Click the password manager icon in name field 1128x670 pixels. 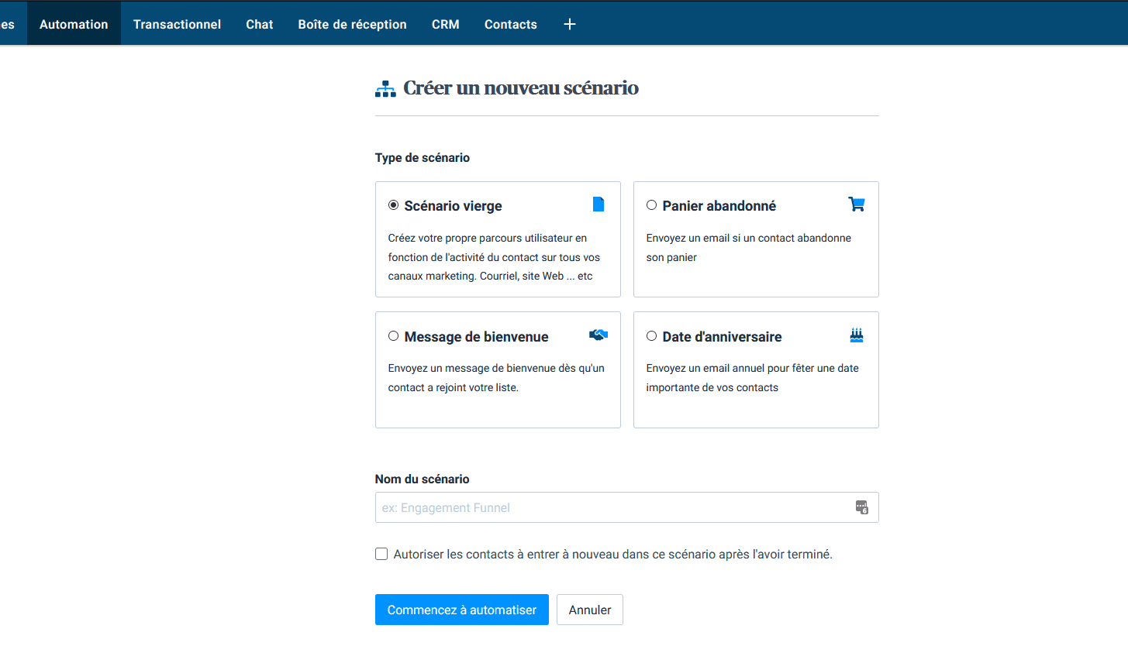click(861, 507)
